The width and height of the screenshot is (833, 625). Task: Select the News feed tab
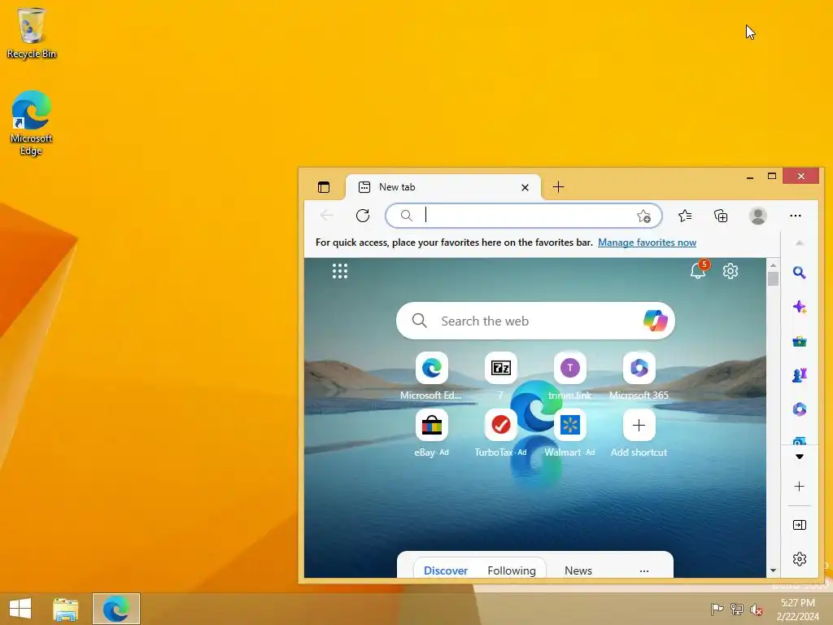(578, 570)
